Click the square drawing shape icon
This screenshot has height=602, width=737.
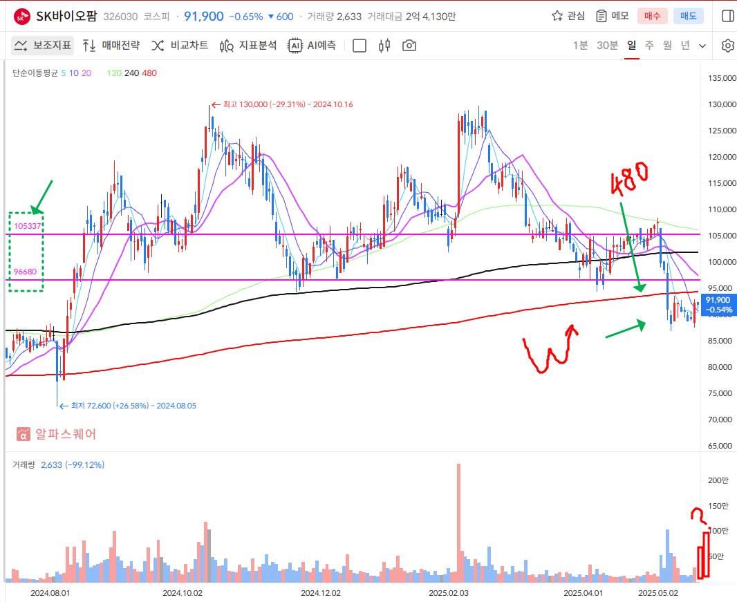pyautogui.click(x=359, y=46)
